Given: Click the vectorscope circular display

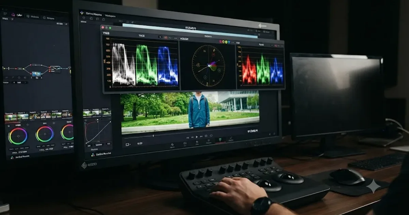Looking at the screenshot, I should click(208, 66).
